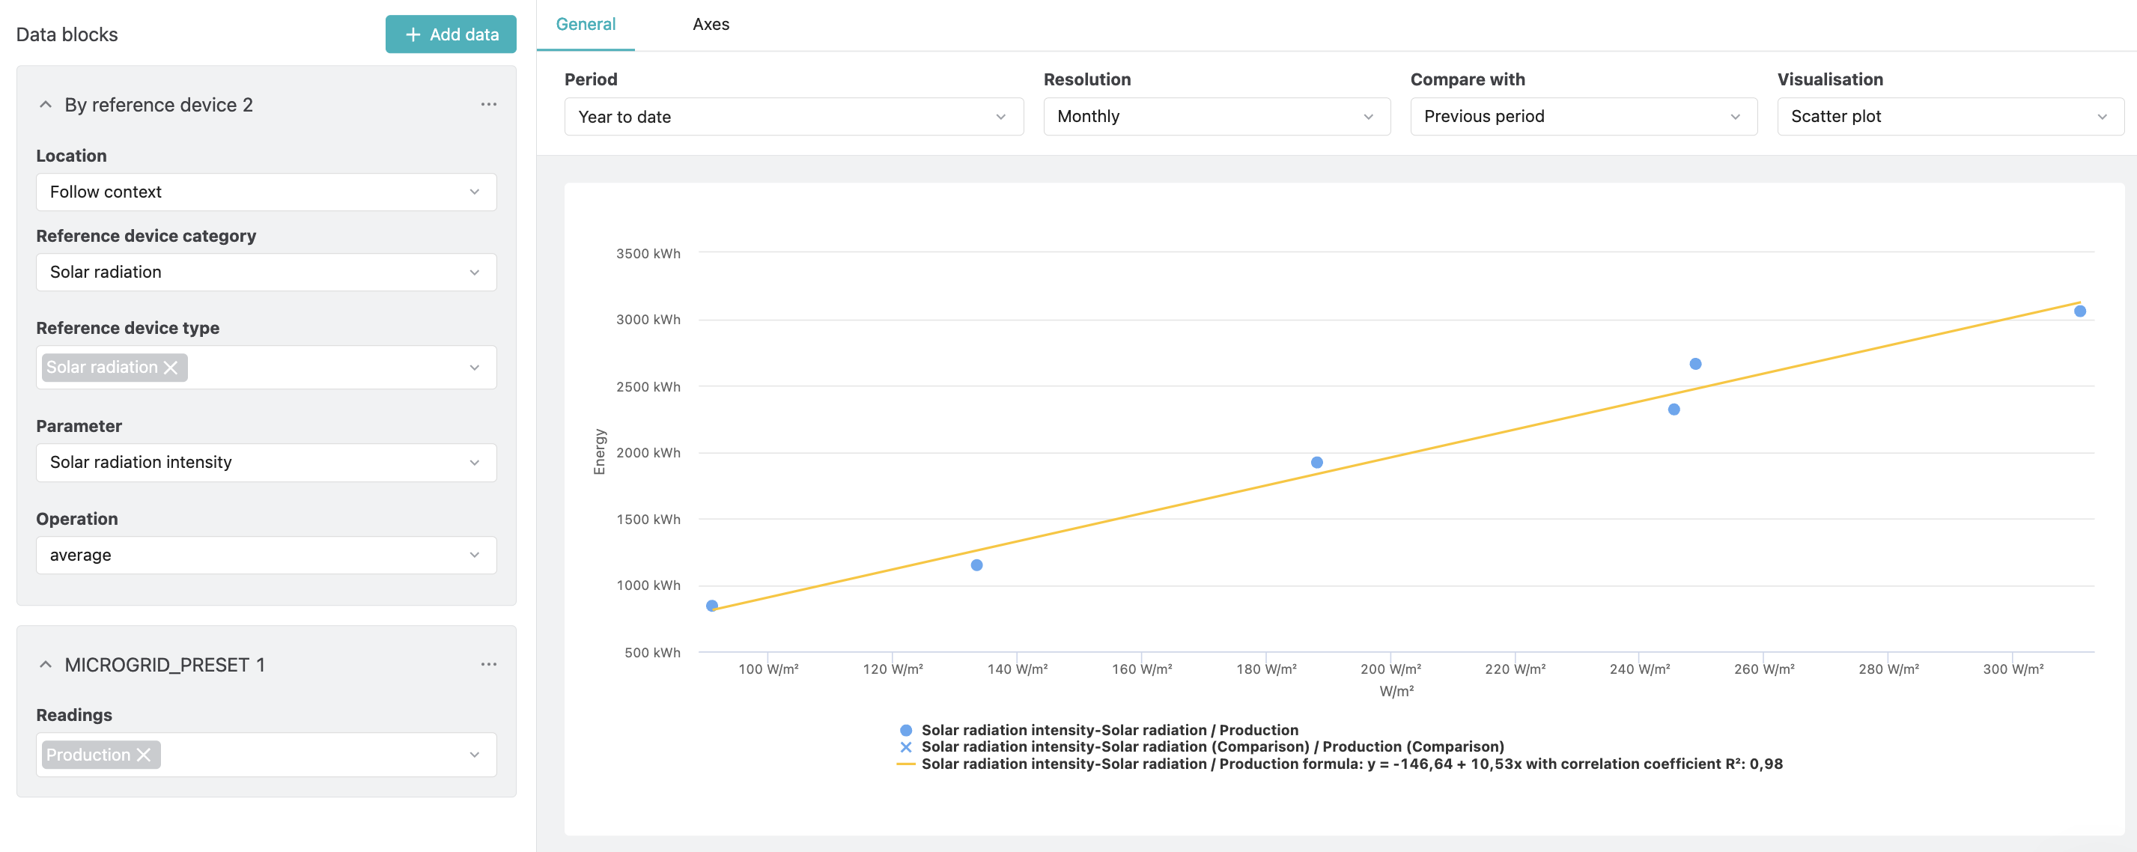The width and height of the screenshot is (2137, 852).
Task: Collapse the By reference device 2 block
Action: tap(46, 105)
